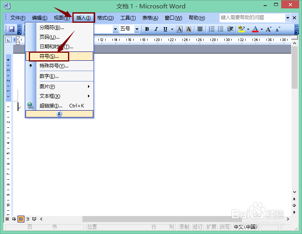The width and height of the screenshot is (302, 234).
Task: Click the distributed alignment icon
Action: coord(200,29)
